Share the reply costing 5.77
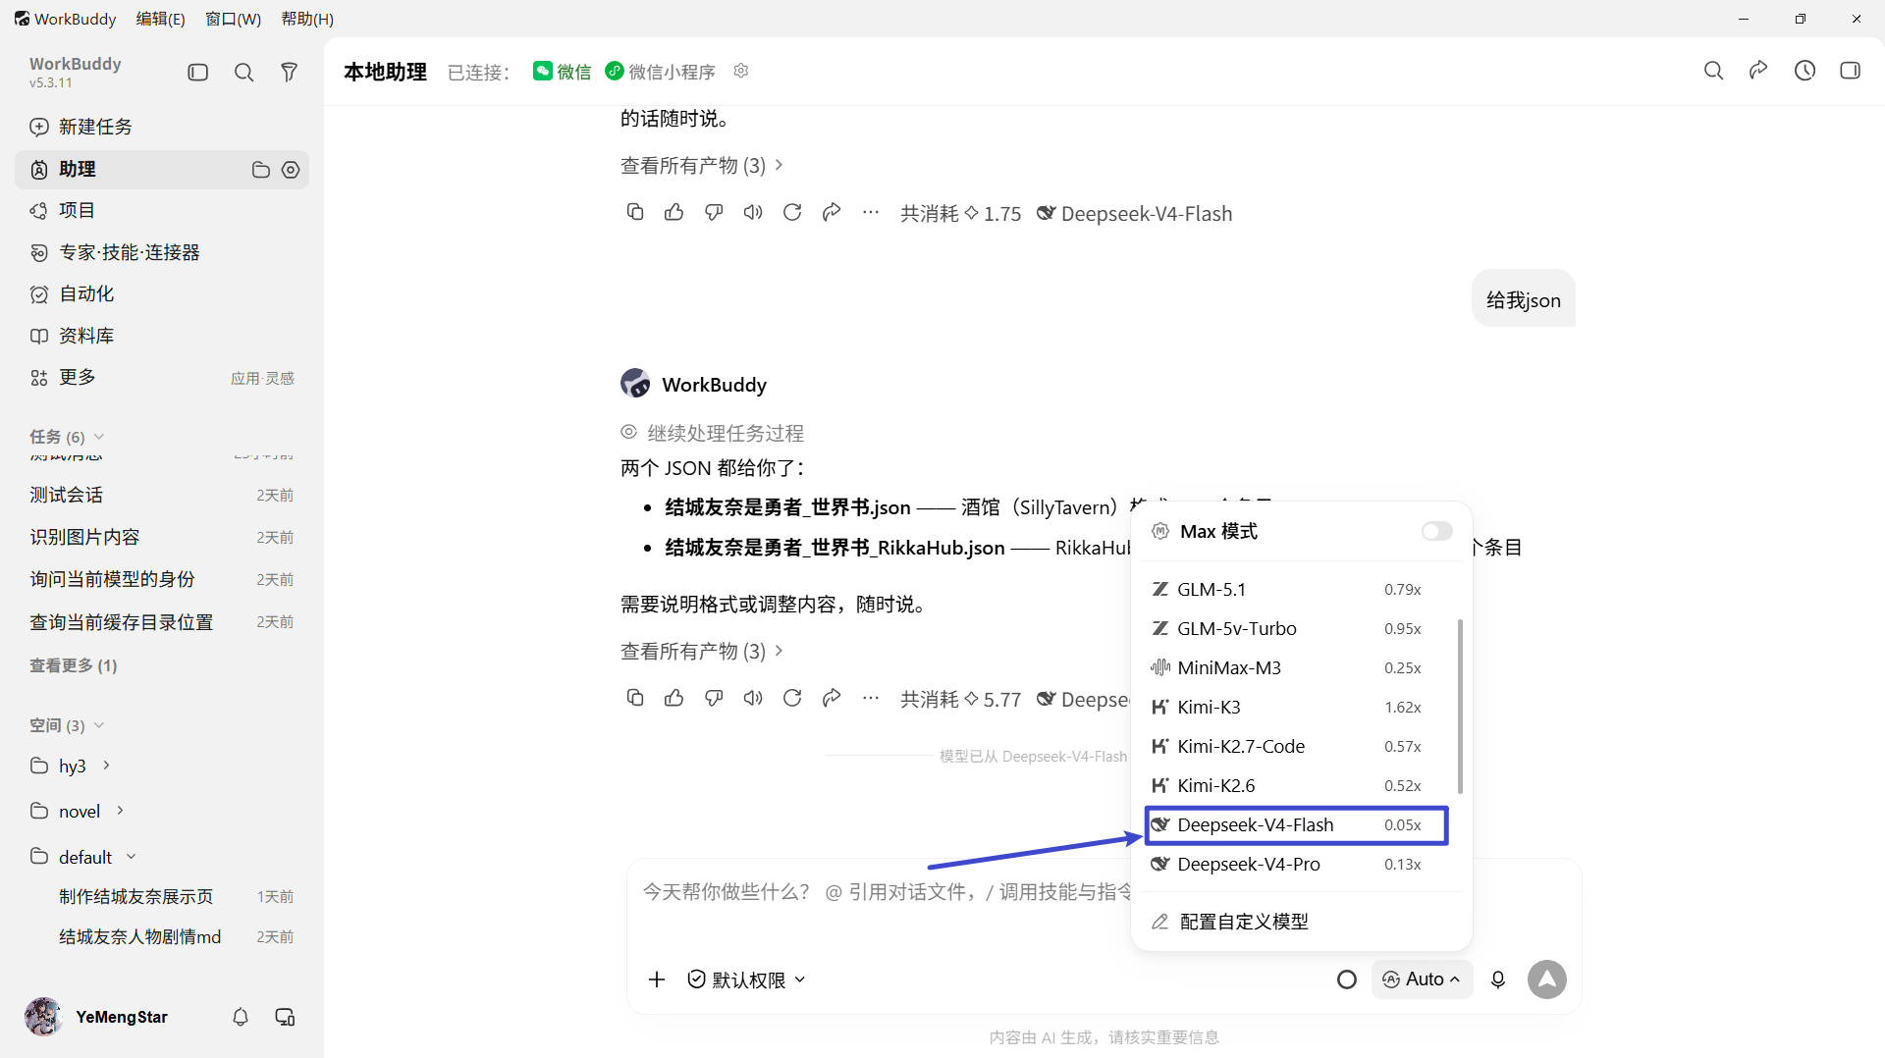The height and width of the screenshot is (1058, 1885). pyautogui.click(x=832, y=698)
